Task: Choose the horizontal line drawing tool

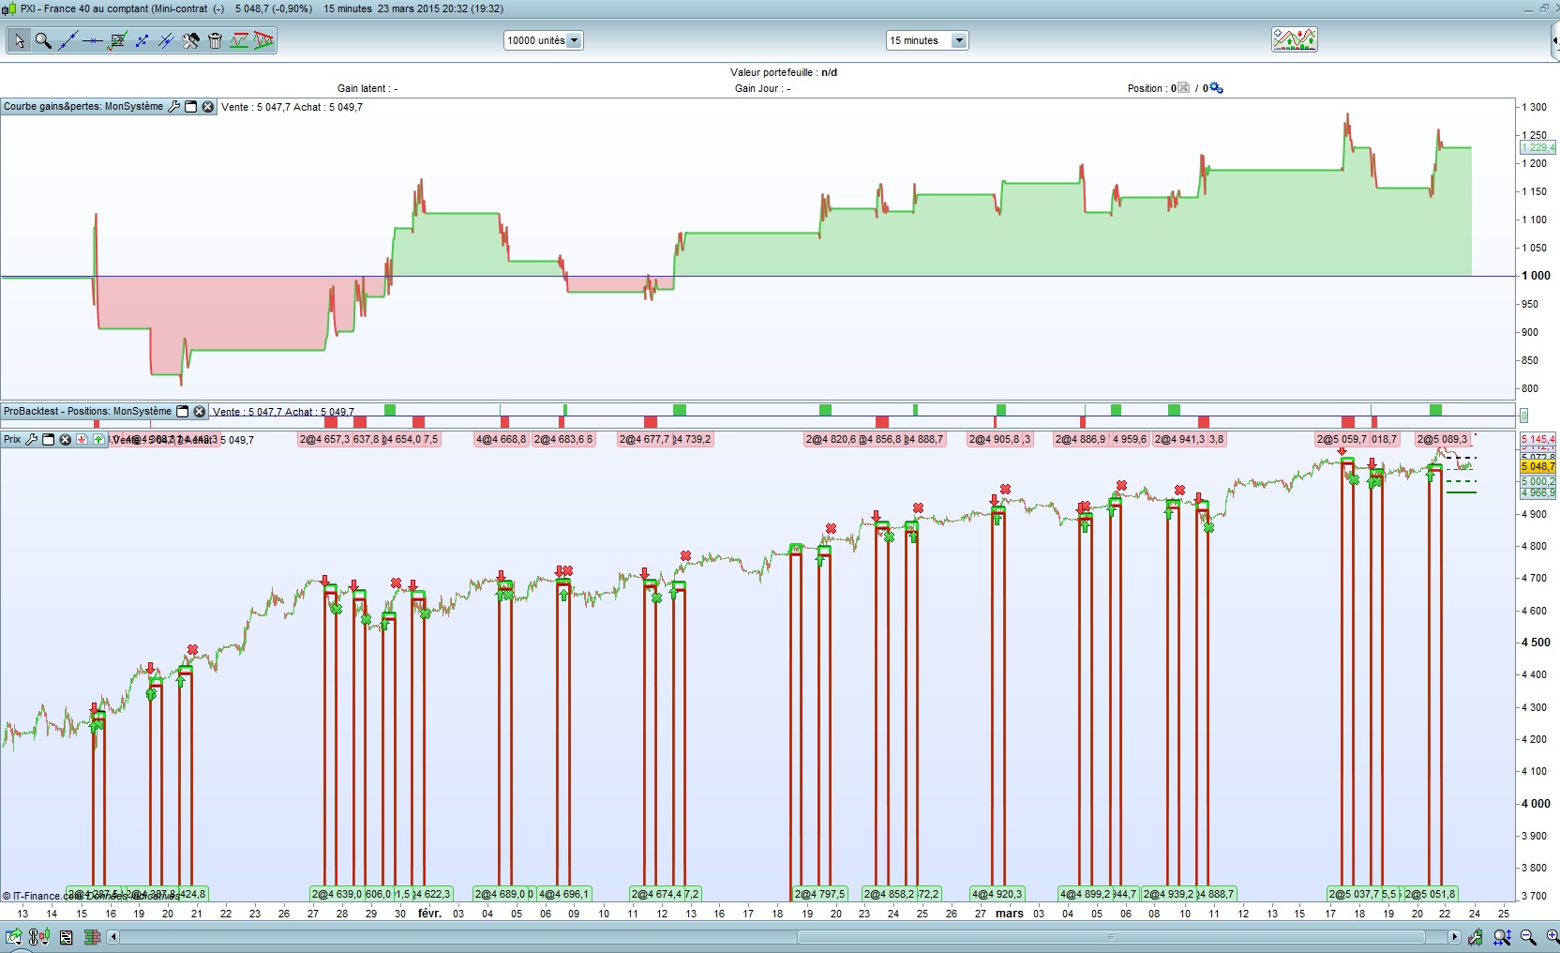Action: [x=92, y=40]
